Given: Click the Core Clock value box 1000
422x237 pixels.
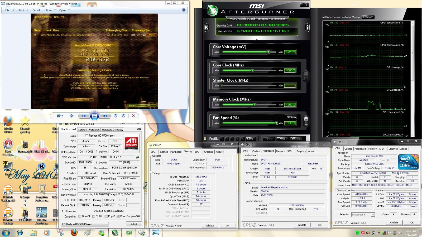Looking at the screenshot, I should (290, 70).
